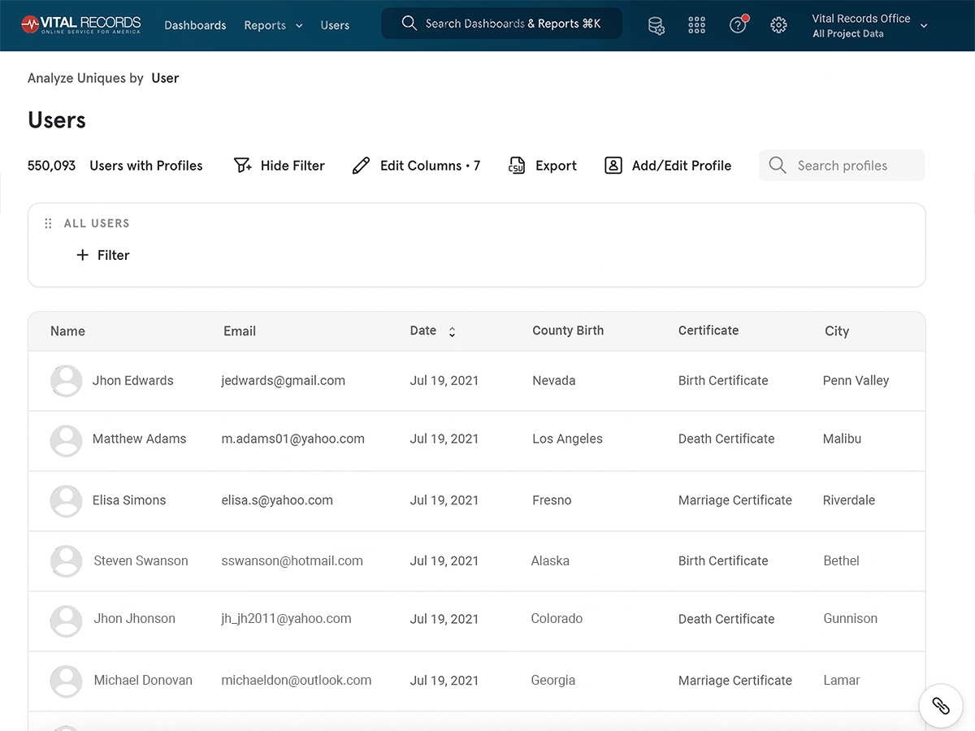Export users as CSV
The width and height of the screenshot is (975, 731).
click(x=542, y=166)
